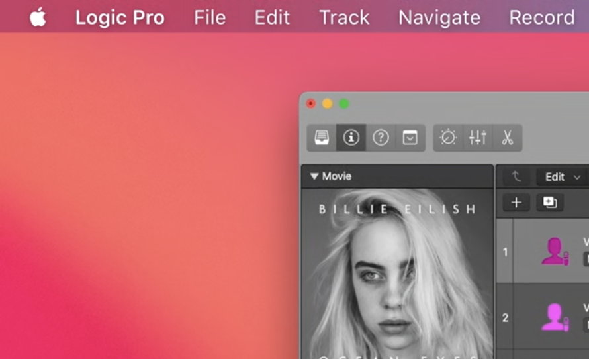Select track number 1
This screenshot has height=359, width=589.
505,252
